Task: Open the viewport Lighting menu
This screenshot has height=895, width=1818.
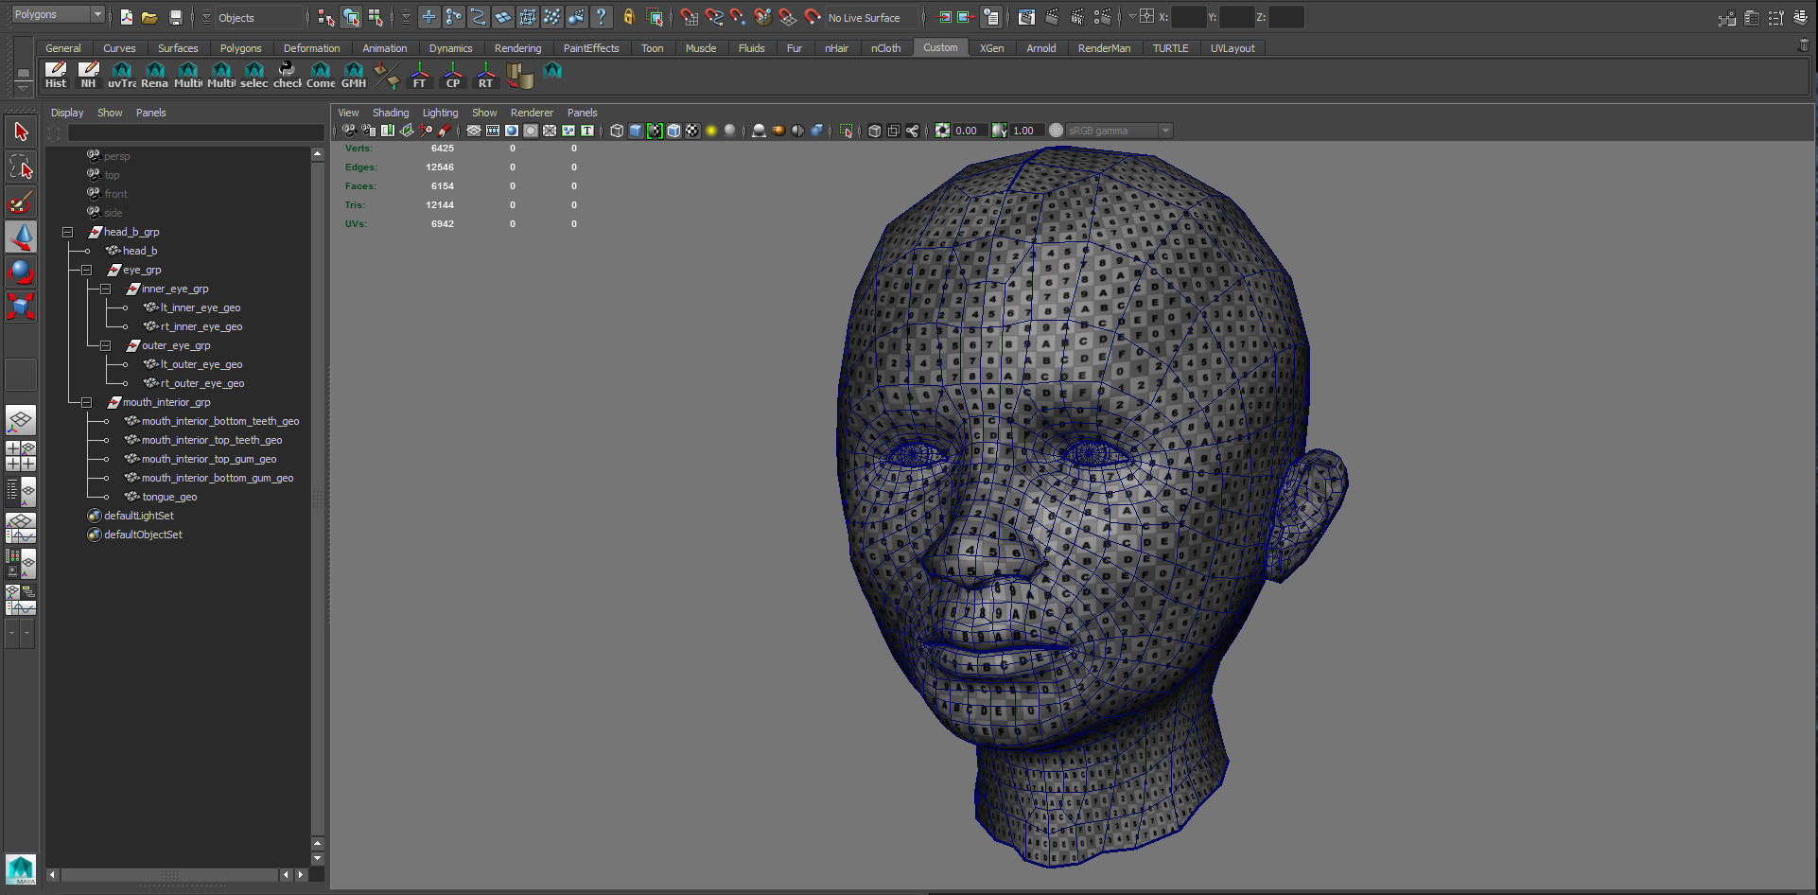Action: 440,113
